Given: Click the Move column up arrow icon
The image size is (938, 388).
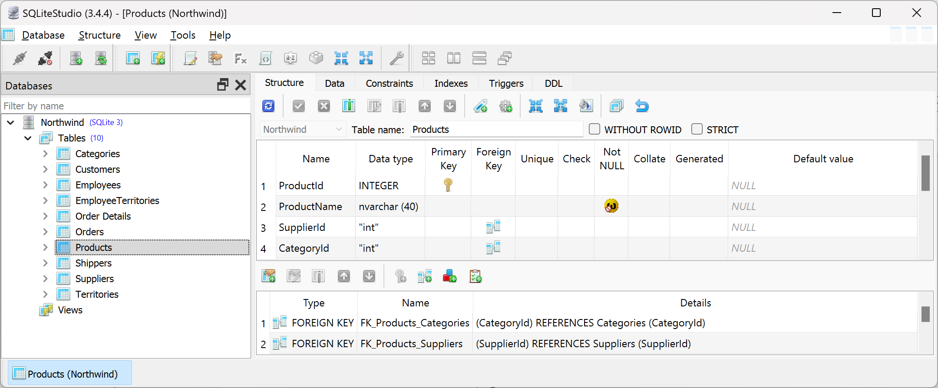Looking at the screenshot, I should tap(424, 106).
